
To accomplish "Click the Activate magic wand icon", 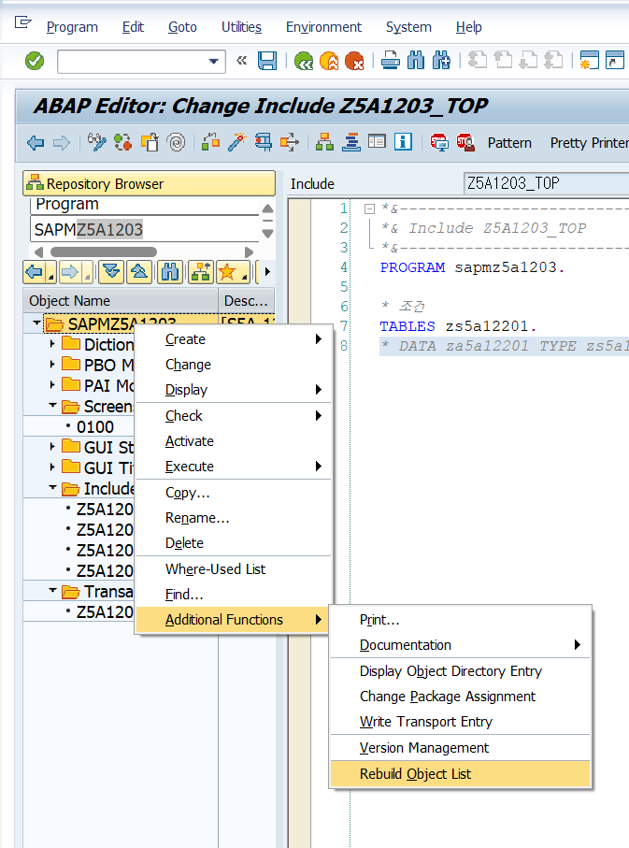I will pyautogui.click(x=236, y=142).
